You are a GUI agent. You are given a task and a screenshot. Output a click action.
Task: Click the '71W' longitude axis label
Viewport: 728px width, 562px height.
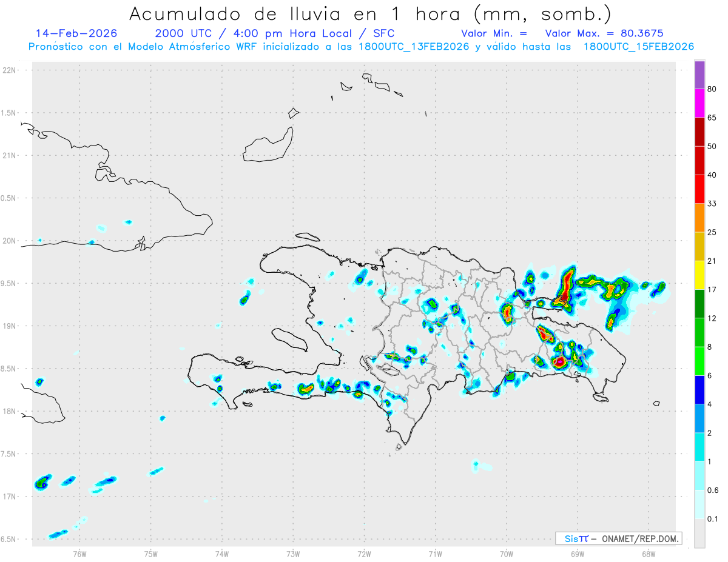point(435,554)
